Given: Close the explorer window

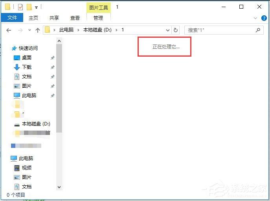Looking at the screenshot, I should pos(259,7).
